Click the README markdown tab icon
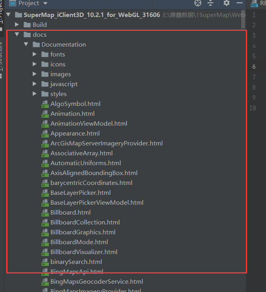This screenshot has width=266, height=292. tap(254, 3)
